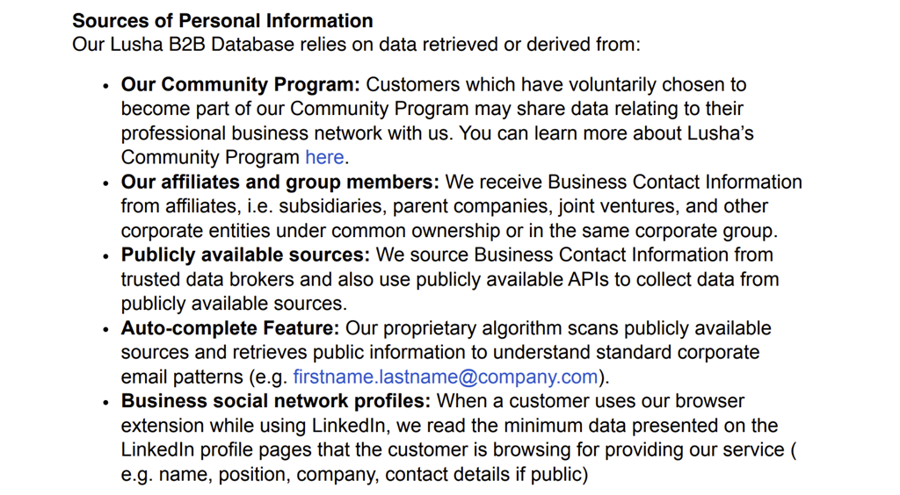Click the 'Sources of Personal Information' heading

pos(222,20)
